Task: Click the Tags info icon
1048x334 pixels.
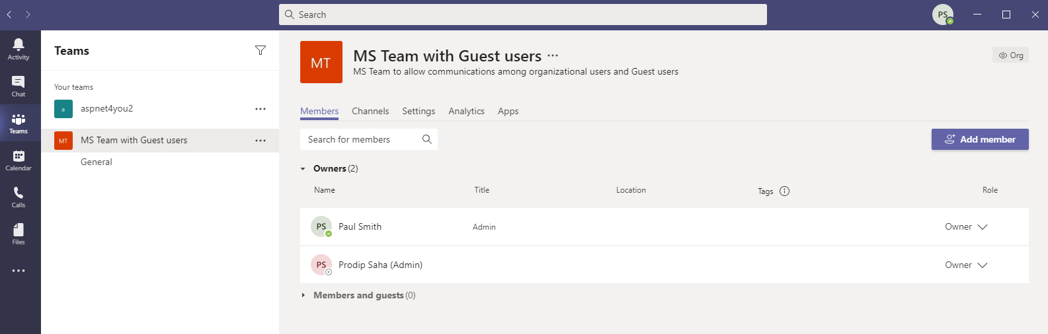Action: click(784, 191)
